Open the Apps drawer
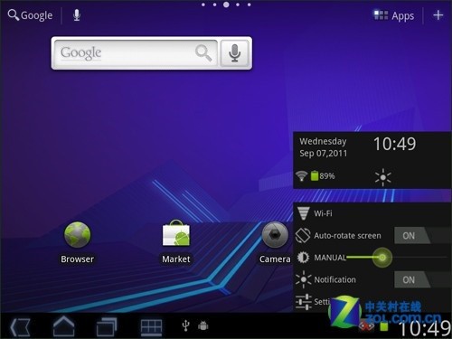Screen dimensions: 452x339 394,15
